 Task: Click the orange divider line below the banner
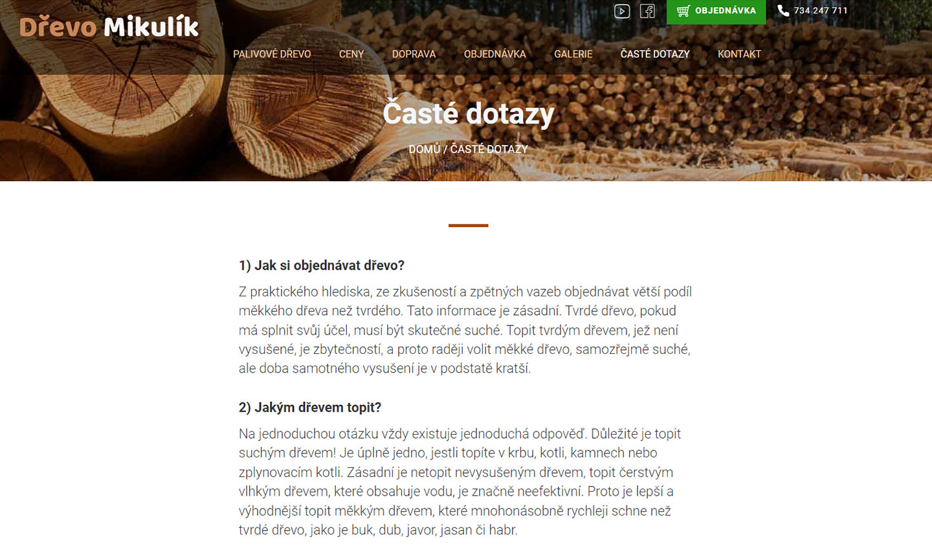(468, 225)
